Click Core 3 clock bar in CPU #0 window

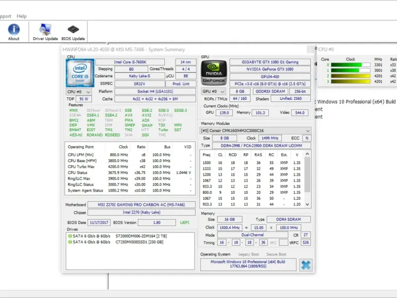350,81
